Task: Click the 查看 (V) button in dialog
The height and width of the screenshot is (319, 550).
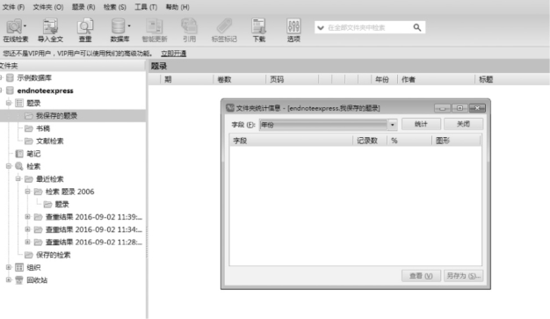Action: pyautogui.click(x=421, y=276)
